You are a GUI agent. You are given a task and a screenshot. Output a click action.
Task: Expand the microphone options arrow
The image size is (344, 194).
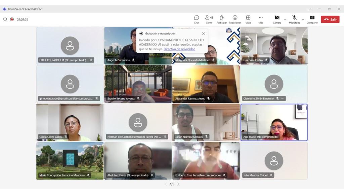point(303,20)
